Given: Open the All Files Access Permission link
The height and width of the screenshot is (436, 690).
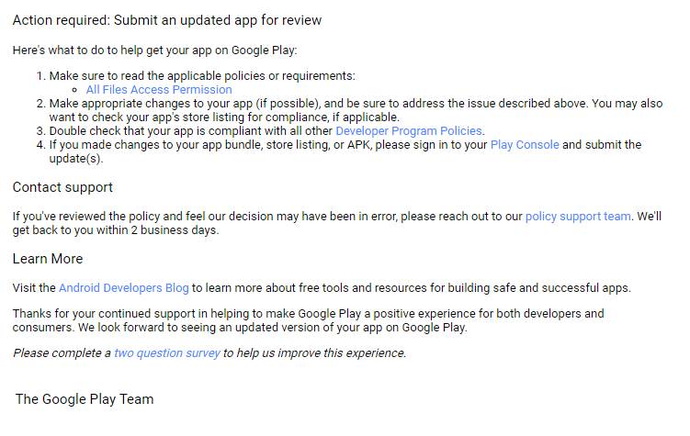Looking at the screenshot, I should pos(159,90).
